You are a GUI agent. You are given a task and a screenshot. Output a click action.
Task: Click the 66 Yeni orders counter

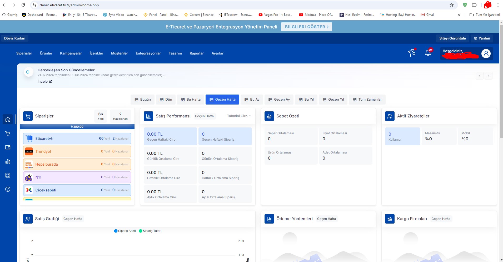pos(101,116)
